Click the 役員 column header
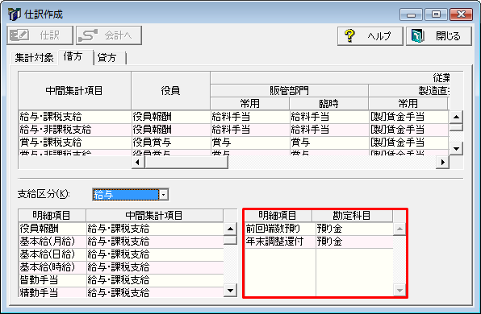This screenshot has width=481, height=314. tap(170, 91)
